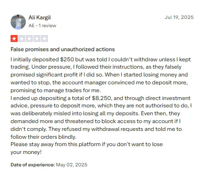The width and height of the screenshot is (202, 171).
Task: Select the third gray star
Action: (x=29, y=39)
